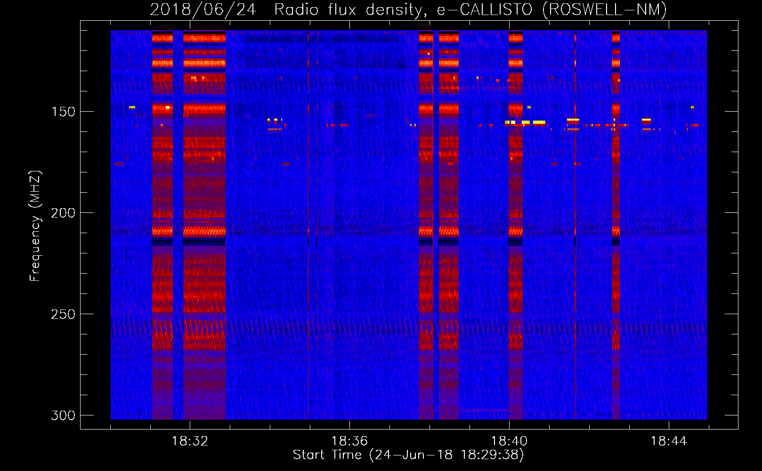Click the 18:32 time tick label
This screenshot has height=471, width=762.
[x=190, y=441]
